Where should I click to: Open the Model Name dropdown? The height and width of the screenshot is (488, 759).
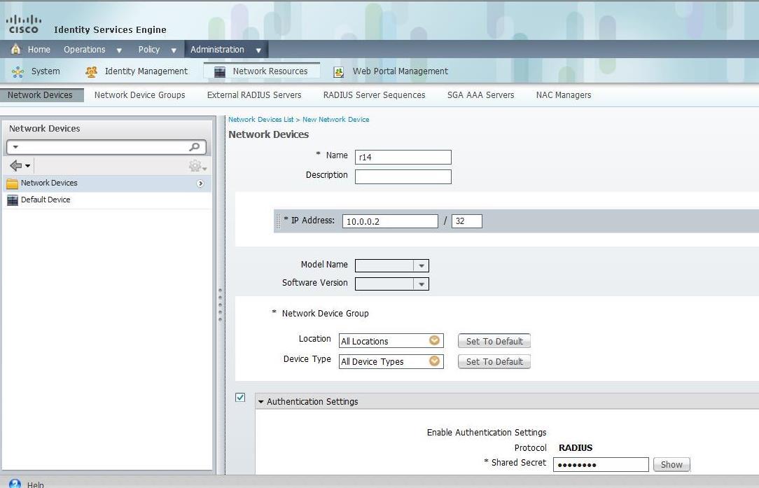click(421, 265)
